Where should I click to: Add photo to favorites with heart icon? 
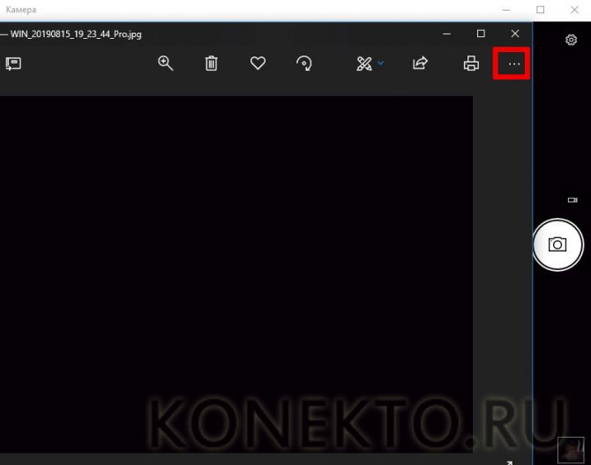(x=258, y=63)
